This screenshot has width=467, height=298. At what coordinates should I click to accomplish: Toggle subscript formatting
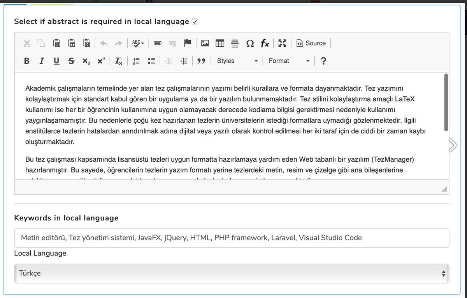(x=86, y=61)
